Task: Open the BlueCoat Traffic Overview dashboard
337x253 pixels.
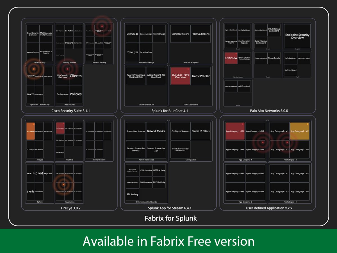Action: coord(180,76)
